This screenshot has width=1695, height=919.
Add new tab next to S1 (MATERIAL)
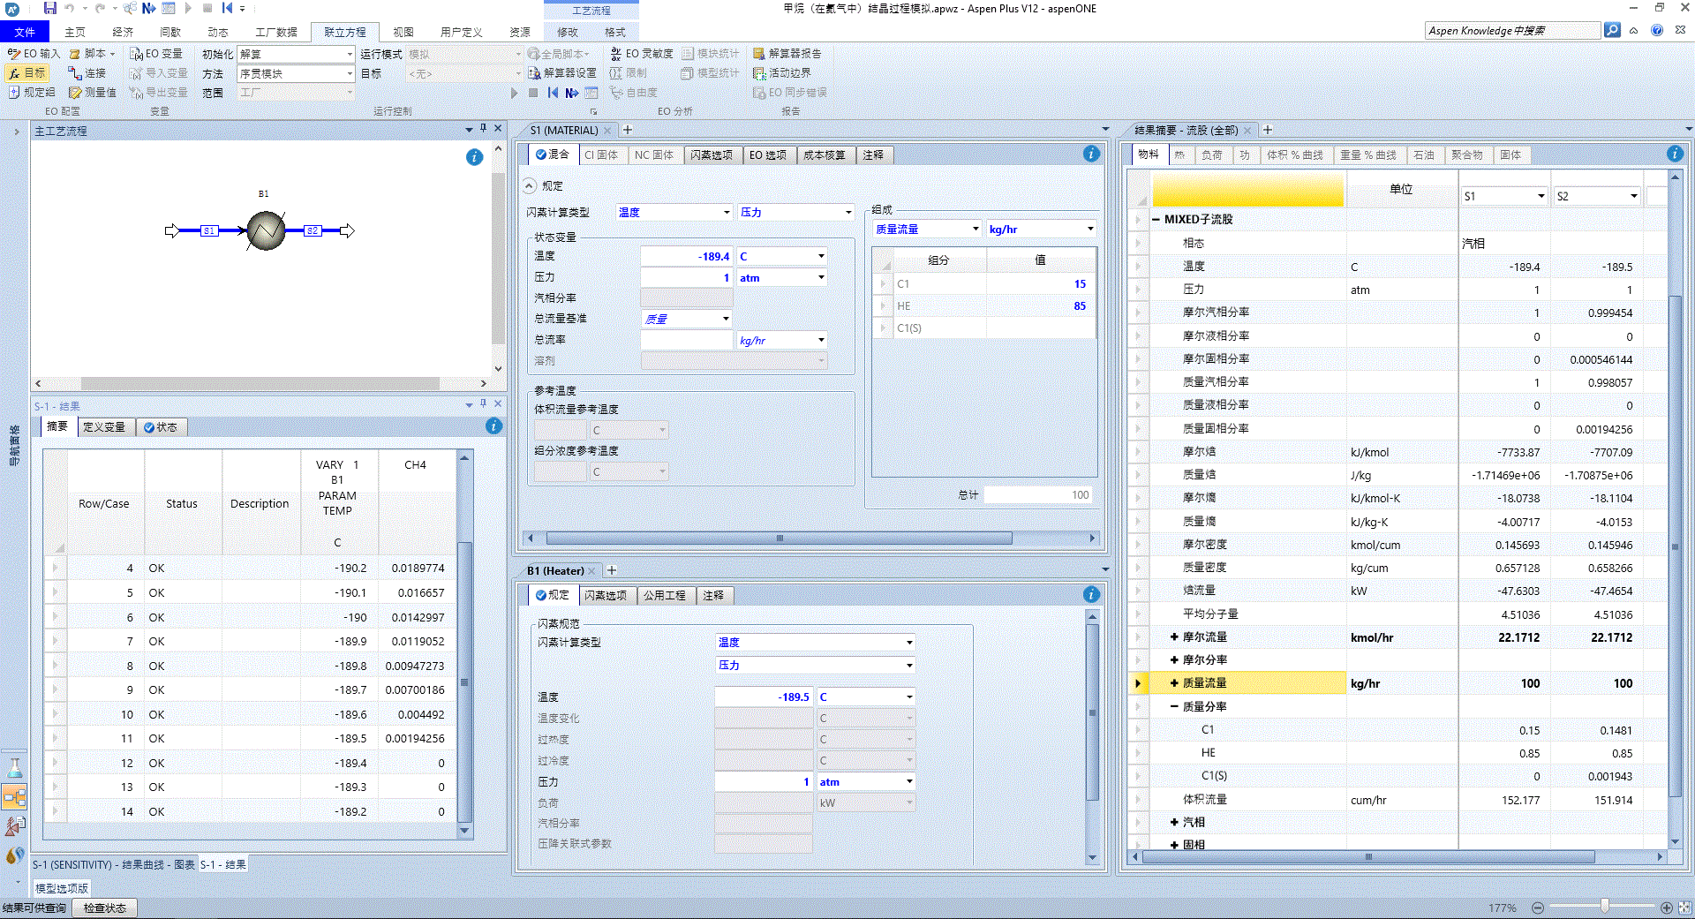coord(628,130)
